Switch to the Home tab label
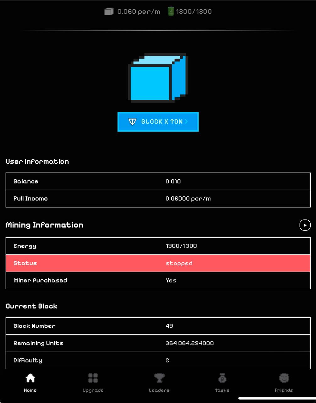Image resolution: width=316 pixels, height=403 pixels. (x=30, y=390)
